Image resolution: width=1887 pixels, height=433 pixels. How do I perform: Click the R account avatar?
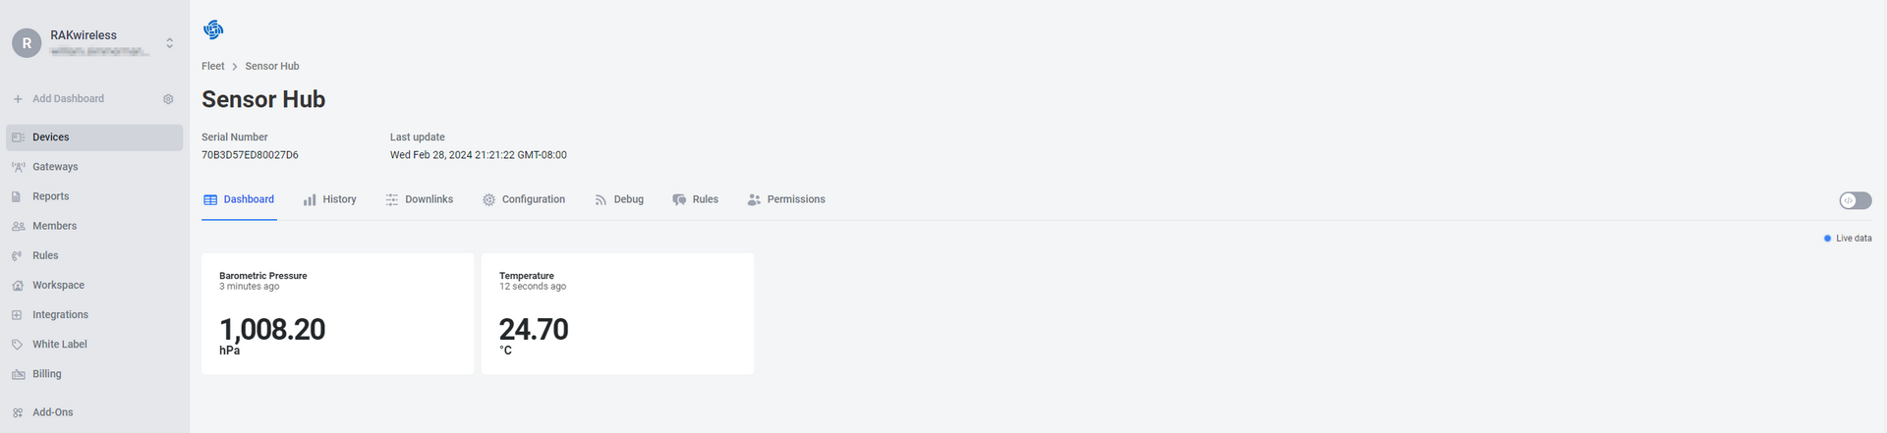coord(27,43)
